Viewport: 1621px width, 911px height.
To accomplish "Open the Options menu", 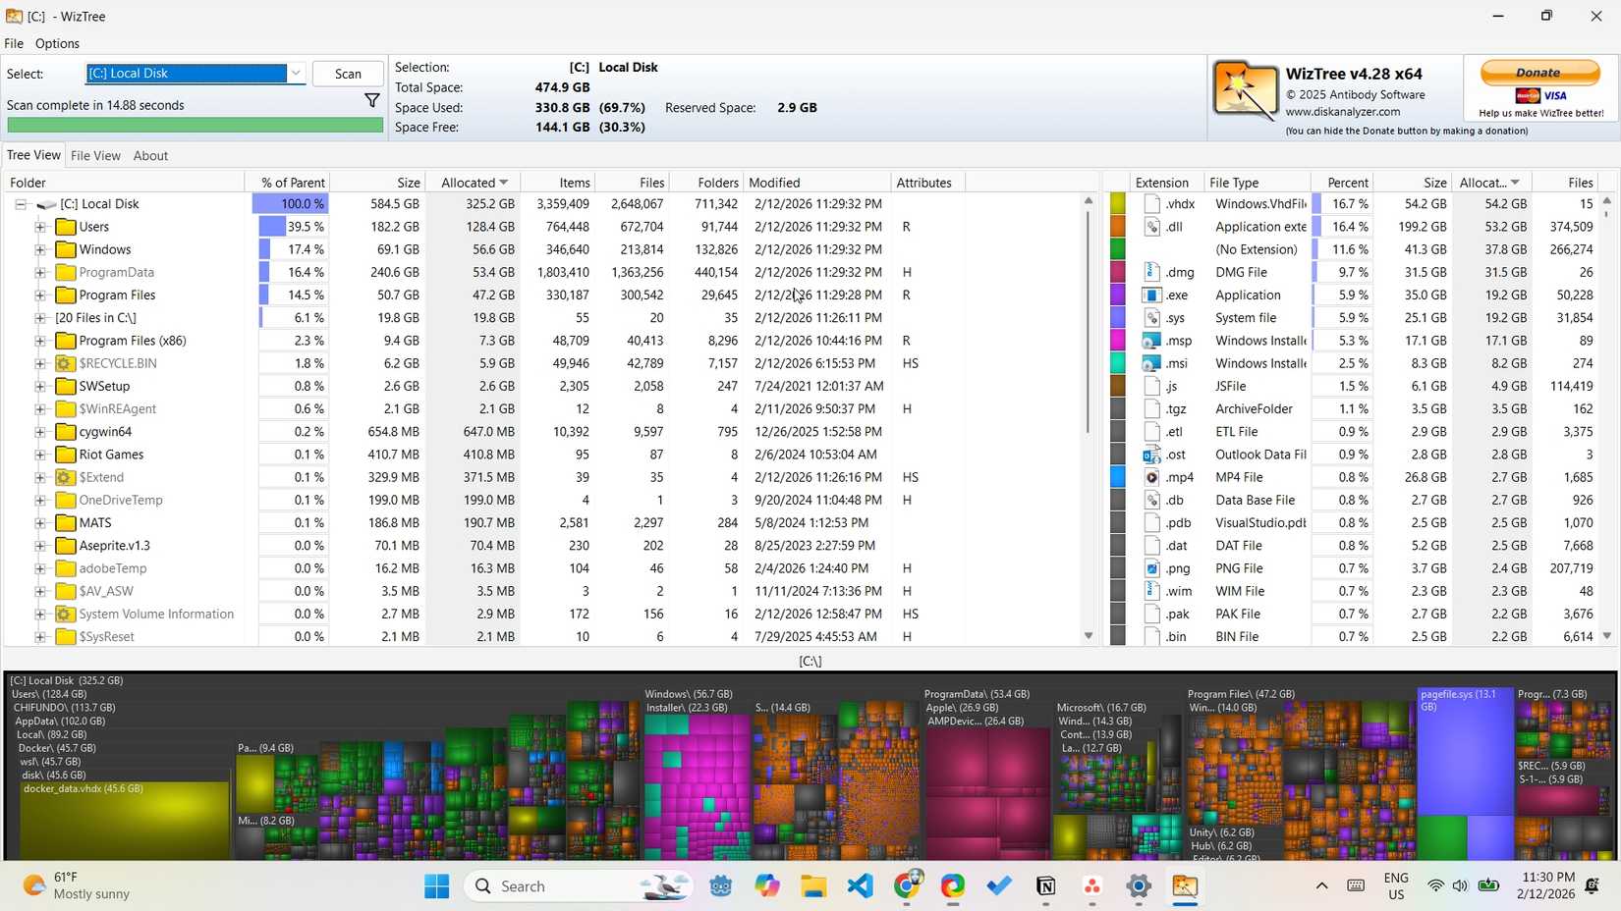I will (x=57, y=43).
